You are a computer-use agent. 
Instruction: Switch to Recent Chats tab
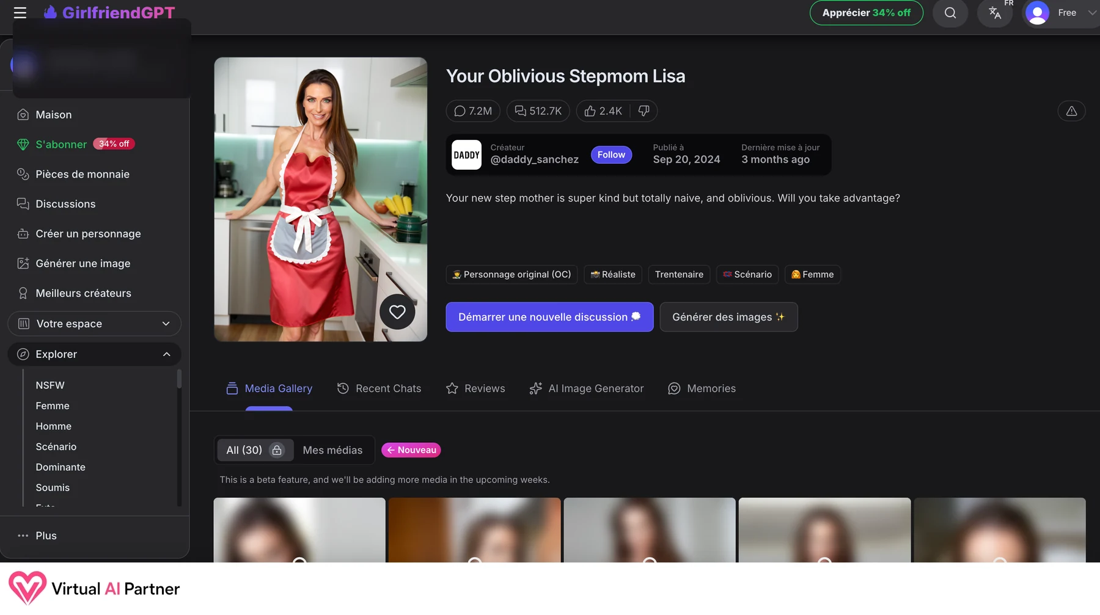[379, 388]
